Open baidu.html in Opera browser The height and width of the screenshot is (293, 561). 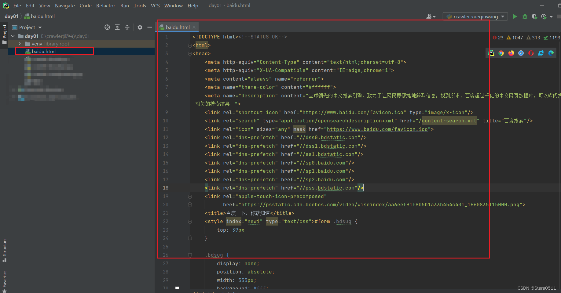531,53
